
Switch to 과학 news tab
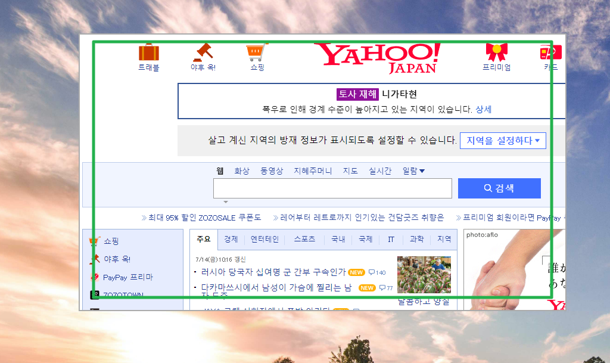point(416,239)
